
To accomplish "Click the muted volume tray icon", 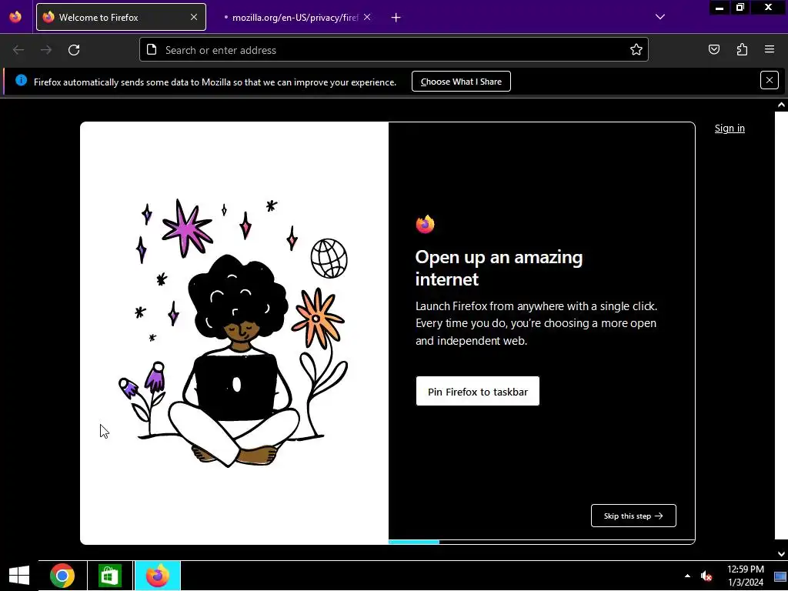I will pyautogui.click(x=706, y=576).
